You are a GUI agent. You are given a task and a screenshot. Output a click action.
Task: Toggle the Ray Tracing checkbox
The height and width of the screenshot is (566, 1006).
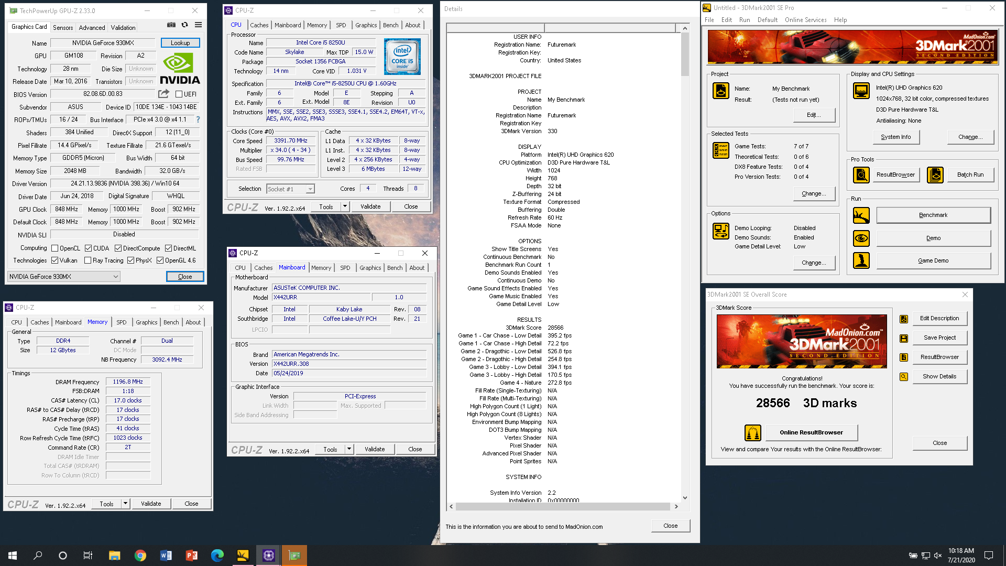pyautogui.click(x=88, y=260)
